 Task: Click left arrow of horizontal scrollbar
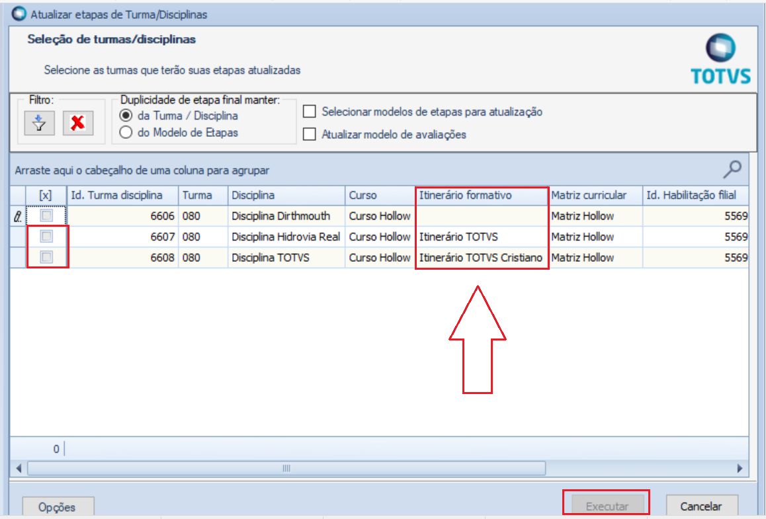19,468
